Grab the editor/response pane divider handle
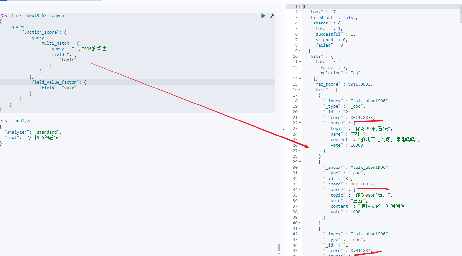This screenshot has width=462, height=256. [x=283, y=129]
